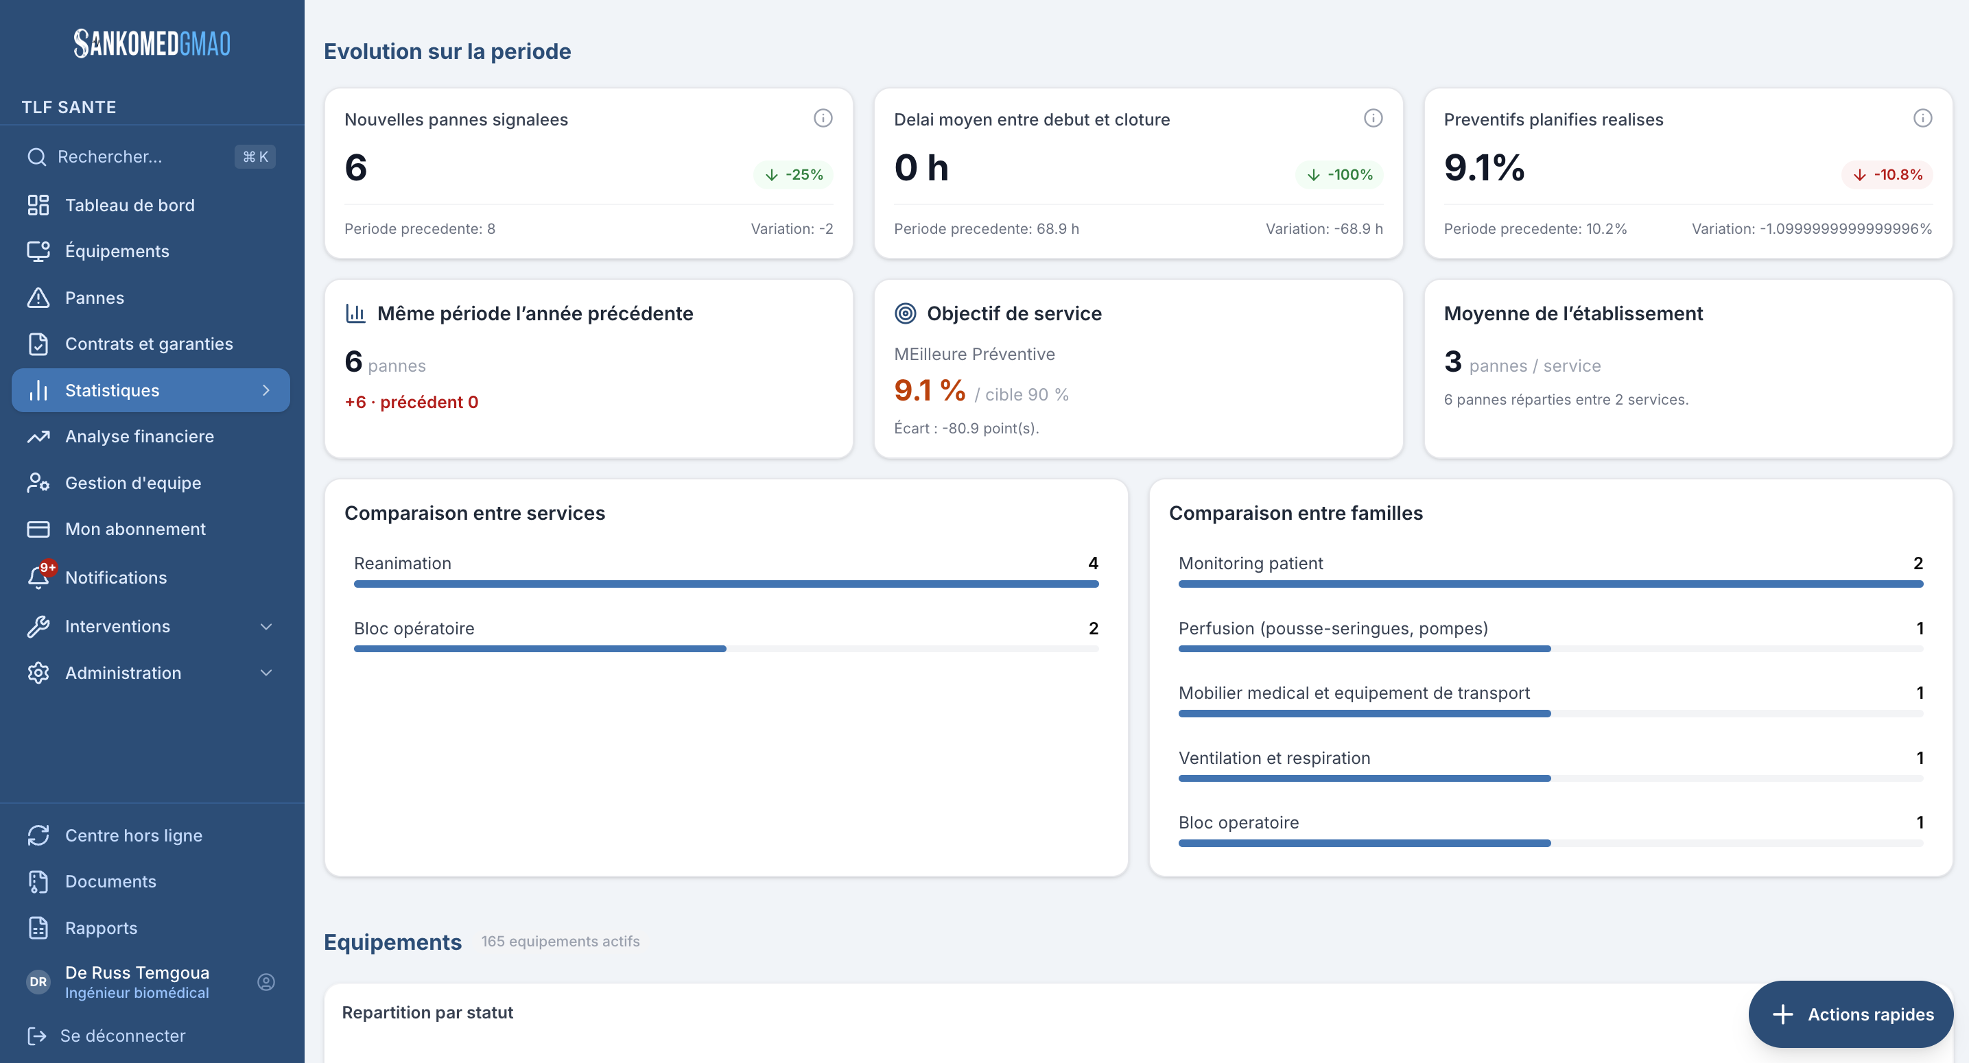Click the Rapports report icon
The width and height of the screenshot is (1969, 1063).
point(38,928)
